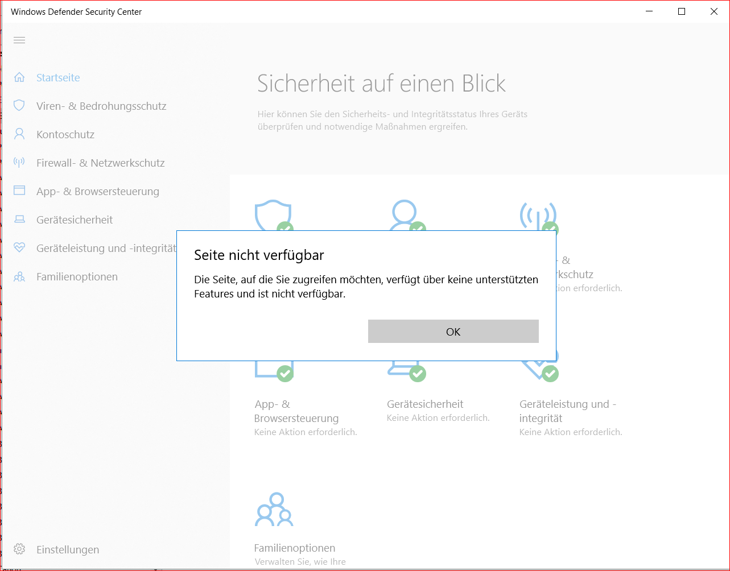Screen dimensions: 730x571
Task: Open Gerätesicherheit in the sidebar
Action: 75,220
